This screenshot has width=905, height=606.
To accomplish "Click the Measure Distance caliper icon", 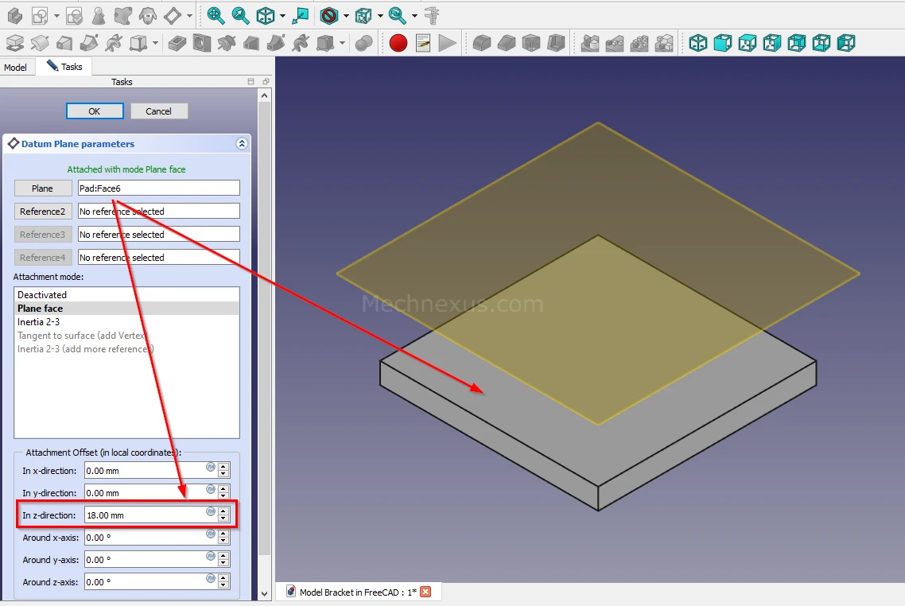I will click(x=432, y=15).
